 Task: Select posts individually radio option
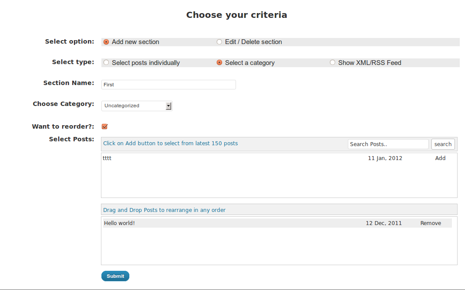coord(106,62)
